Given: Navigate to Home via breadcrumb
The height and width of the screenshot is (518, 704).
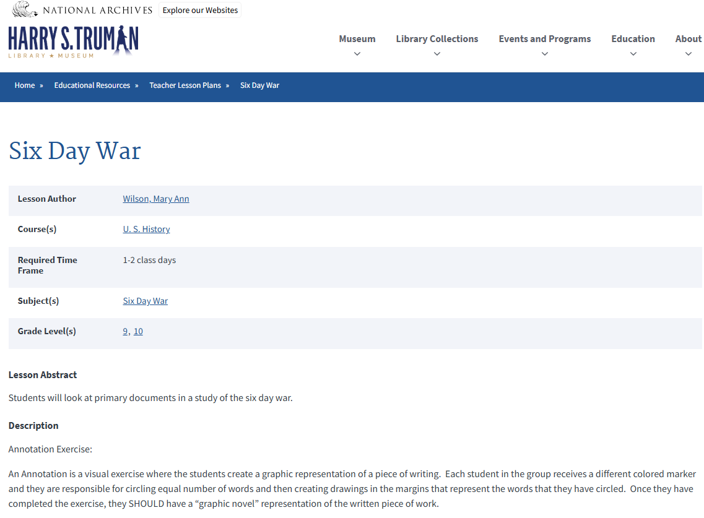Looking at the screenshot, I should 24,85.
